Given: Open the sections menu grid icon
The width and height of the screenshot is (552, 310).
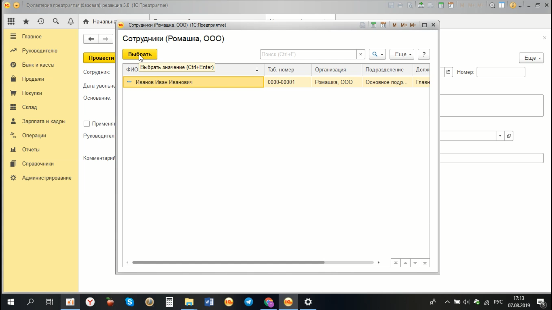Looking at the screenshot, I should [x=11, y=21].
